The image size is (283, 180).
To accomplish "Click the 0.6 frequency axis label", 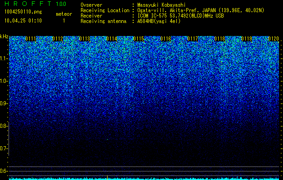I will (x=3, y=171).
